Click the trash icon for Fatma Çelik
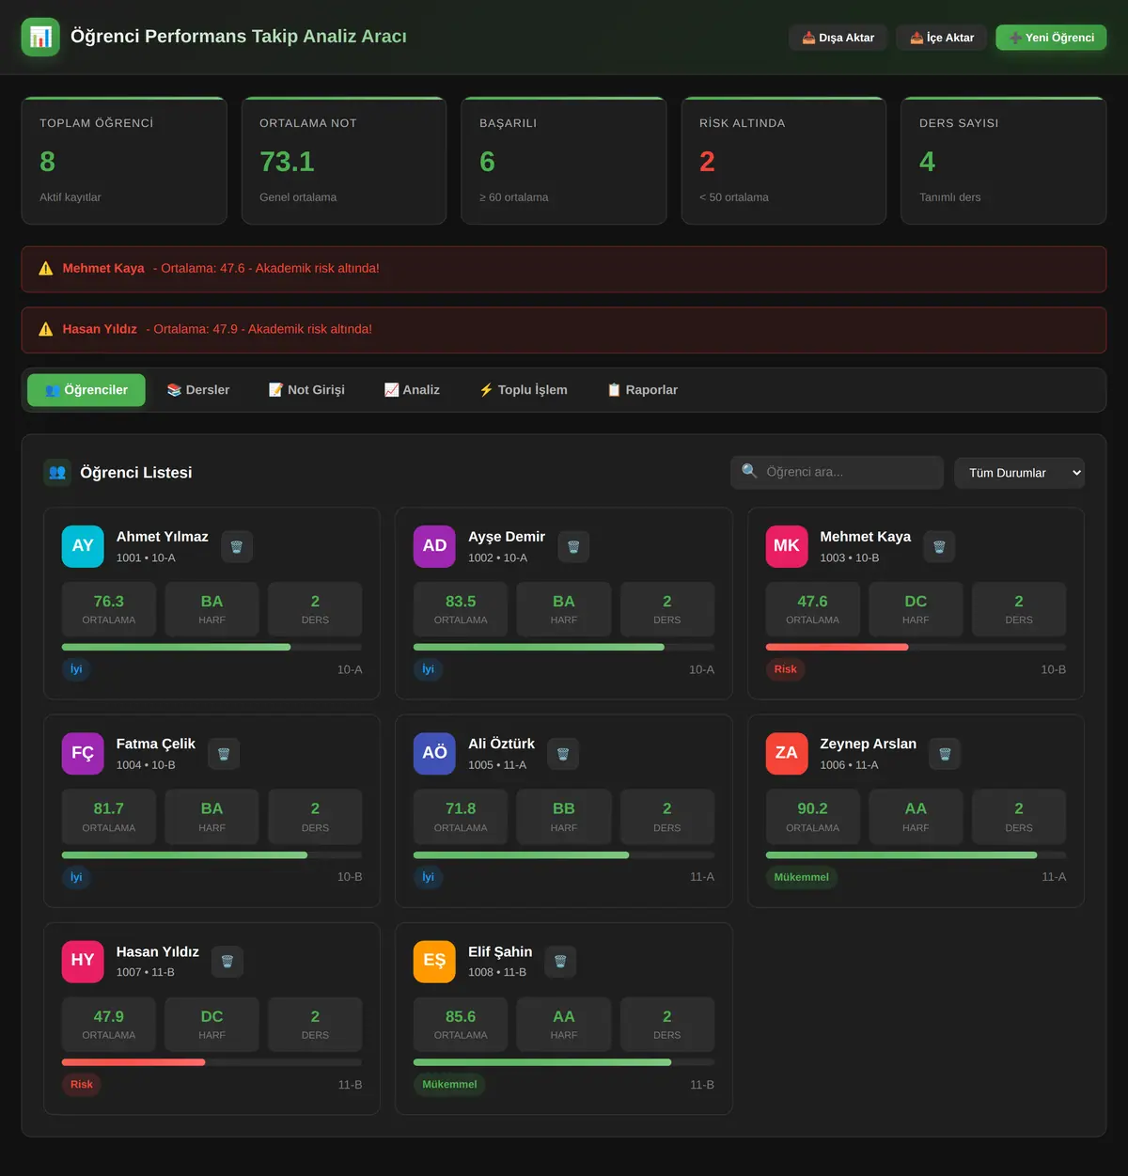 click(x=224, y=754)
